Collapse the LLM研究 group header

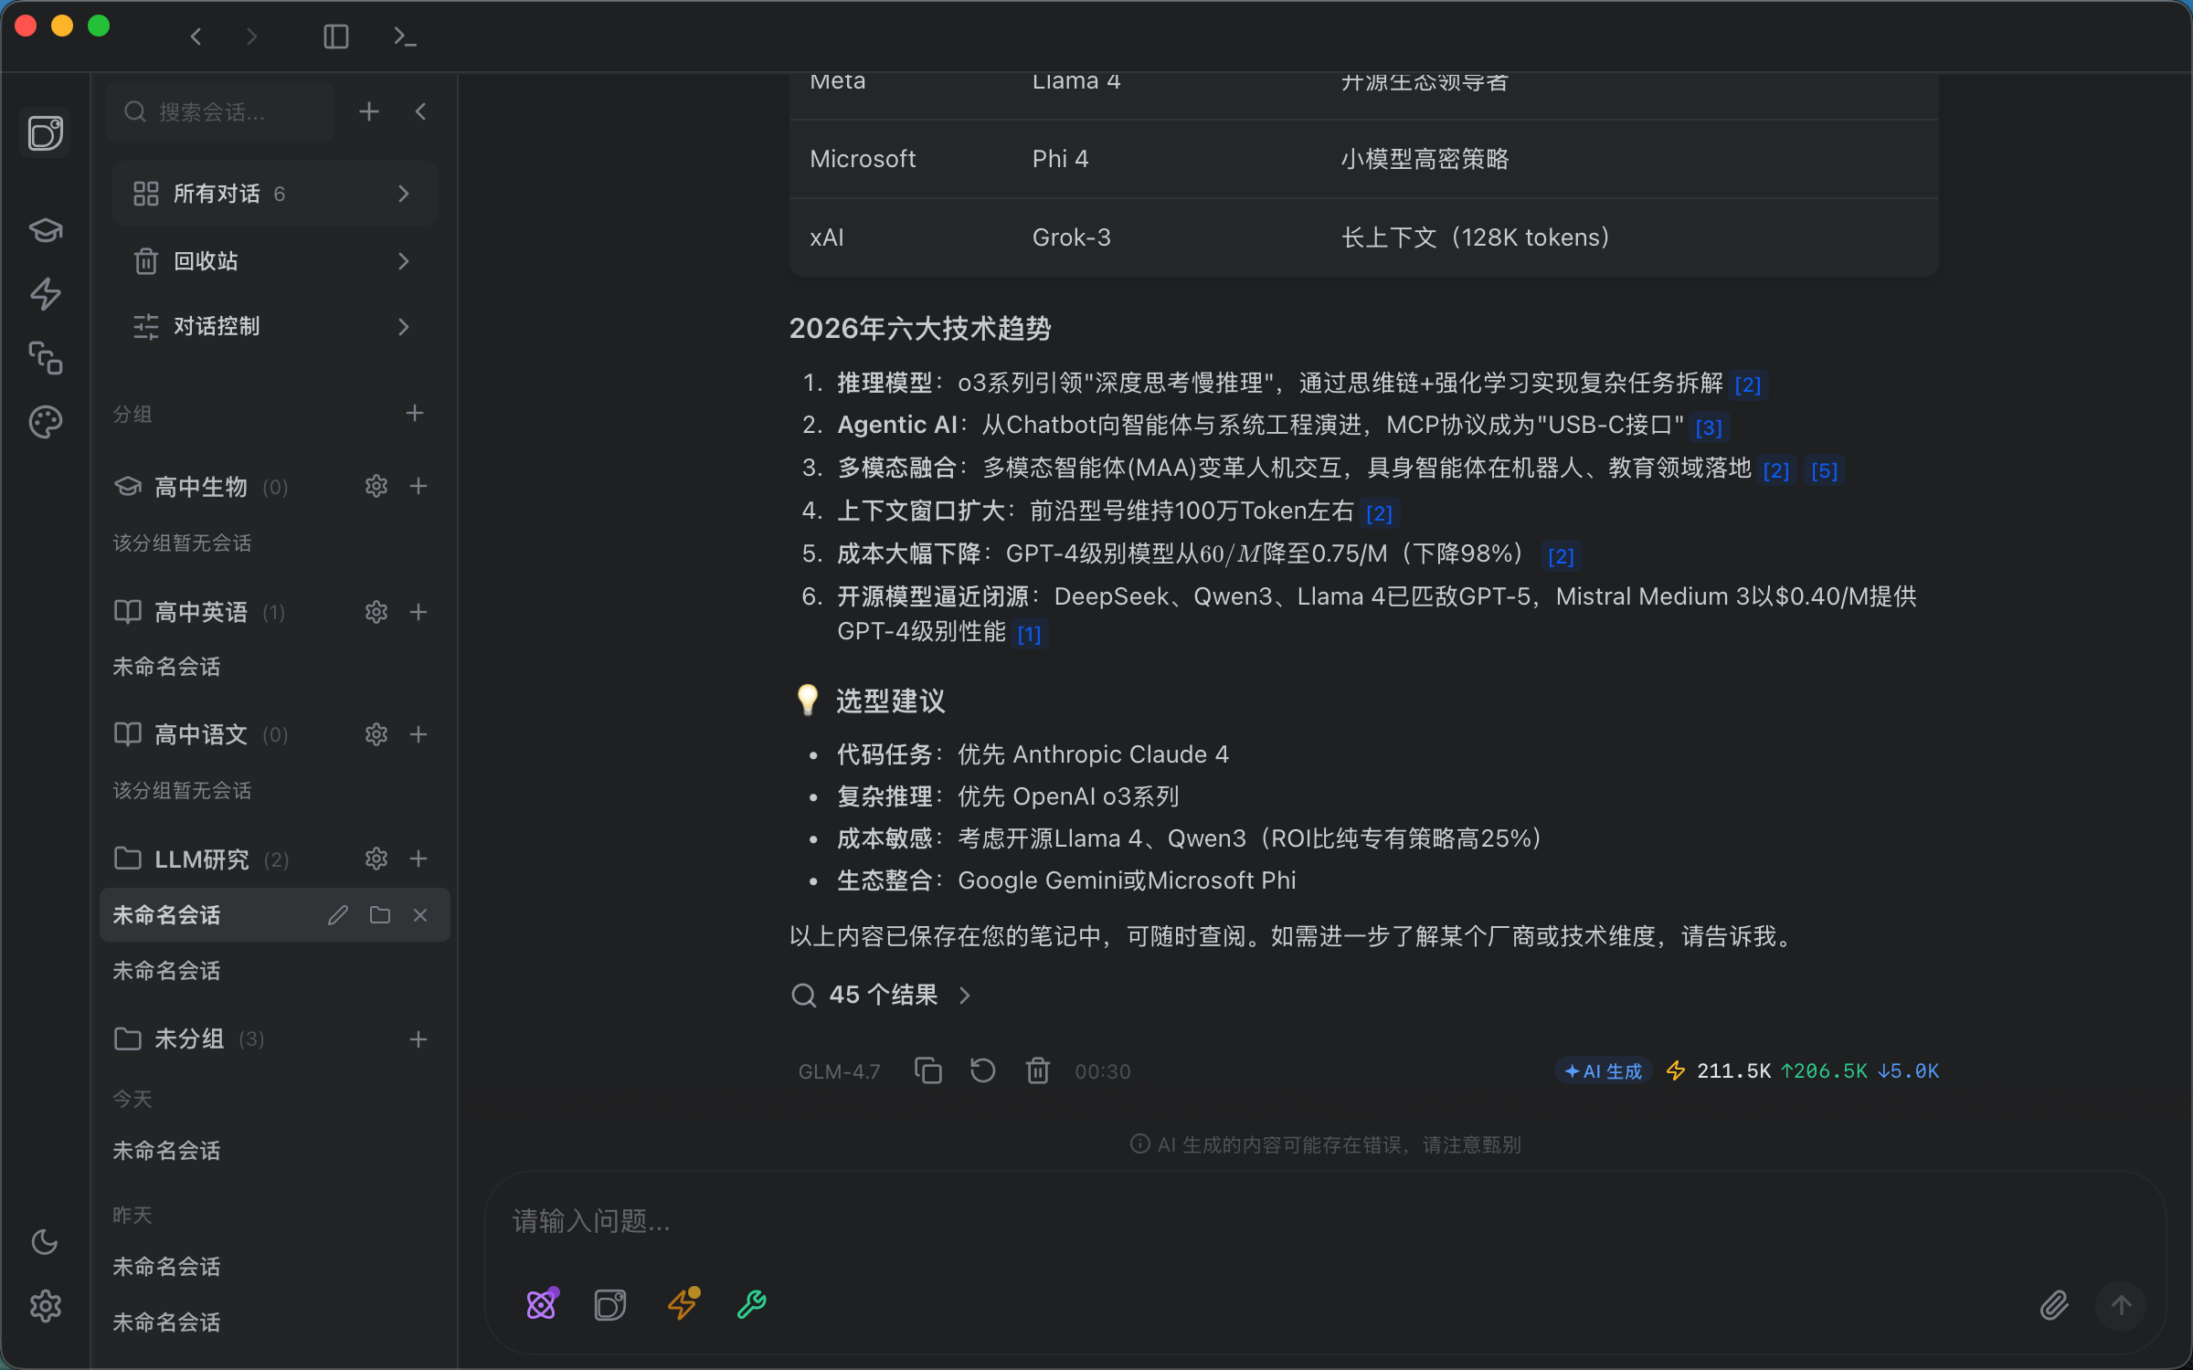(201, 859)
